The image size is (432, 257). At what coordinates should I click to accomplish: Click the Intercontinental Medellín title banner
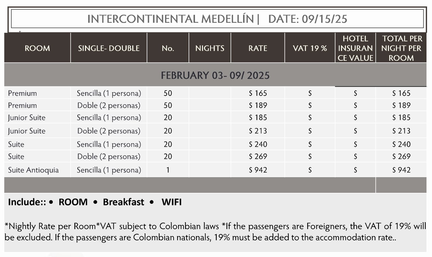pyautogui.click(x=217, y=19)
